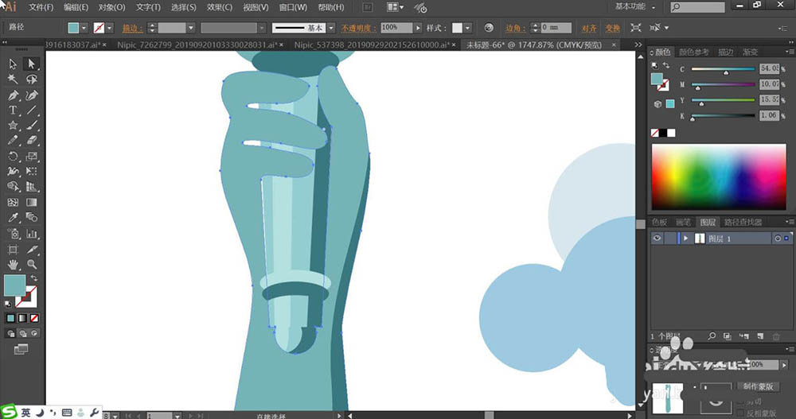Select the Type tool

click(14, 110)
